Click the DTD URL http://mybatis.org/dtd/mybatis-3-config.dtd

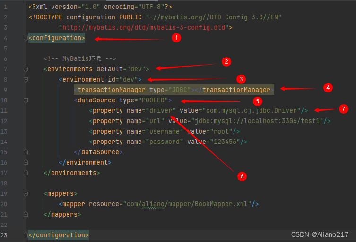144,28
